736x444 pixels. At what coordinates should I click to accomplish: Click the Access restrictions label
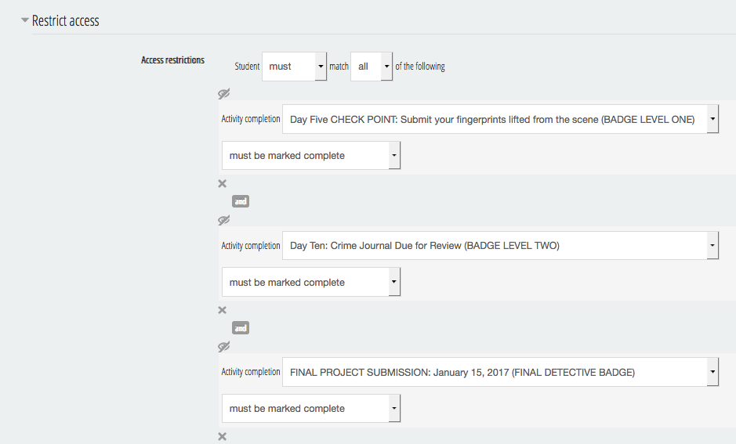(172, 60)
